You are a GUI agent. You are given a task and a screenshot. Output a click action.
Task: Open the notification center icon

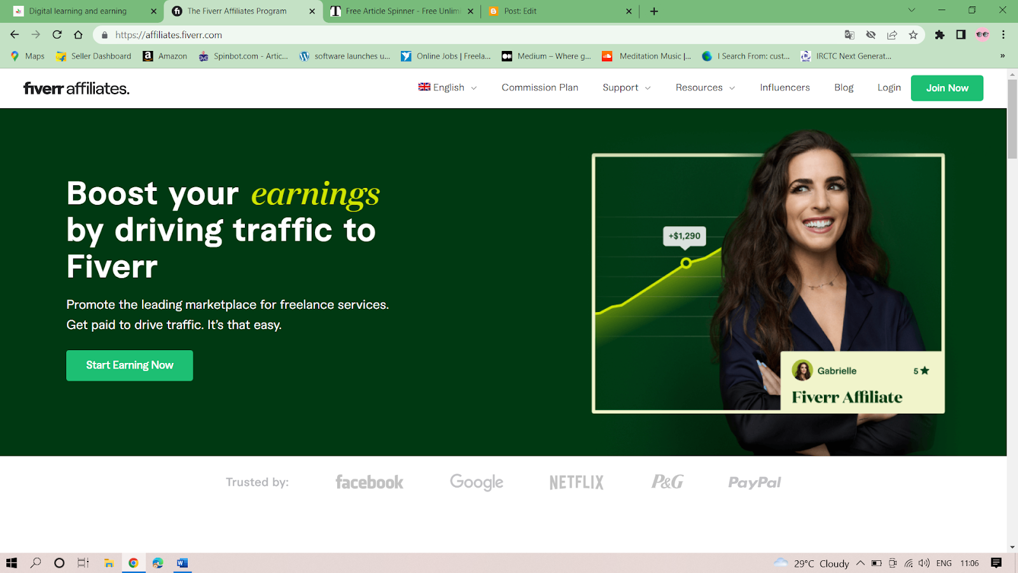click(x=996, y=563)
